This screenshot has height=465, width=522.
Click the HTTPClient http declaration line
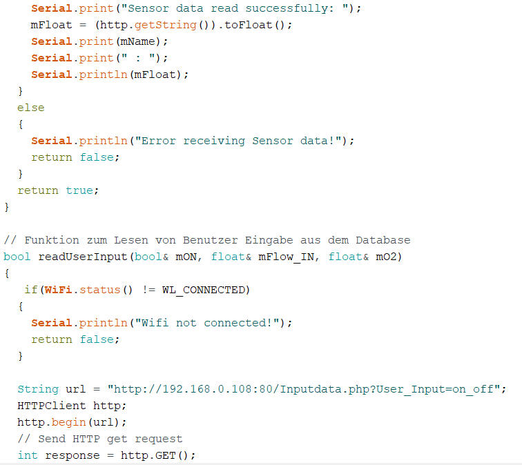72,405
